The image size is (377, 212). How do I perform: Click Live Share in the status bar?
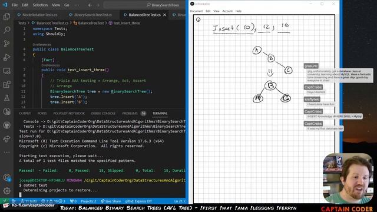(111, 201)
